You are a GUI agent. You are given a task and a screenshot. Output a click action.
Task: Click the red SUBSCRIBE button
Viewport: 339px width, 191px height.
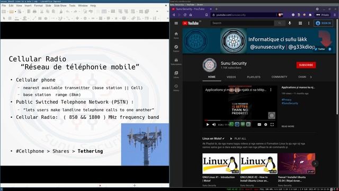point(306,65)
